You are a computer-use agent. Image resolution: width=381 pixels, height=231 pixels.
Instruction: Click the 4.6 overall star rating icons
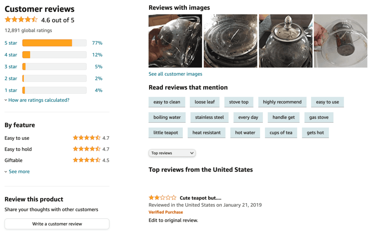click(x=21, y=19)
